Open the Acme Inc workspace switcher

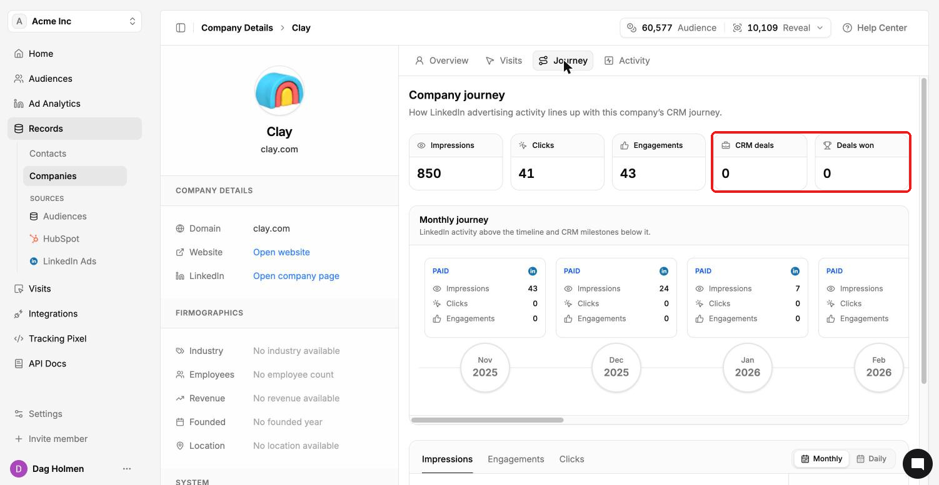click(75, 21)
